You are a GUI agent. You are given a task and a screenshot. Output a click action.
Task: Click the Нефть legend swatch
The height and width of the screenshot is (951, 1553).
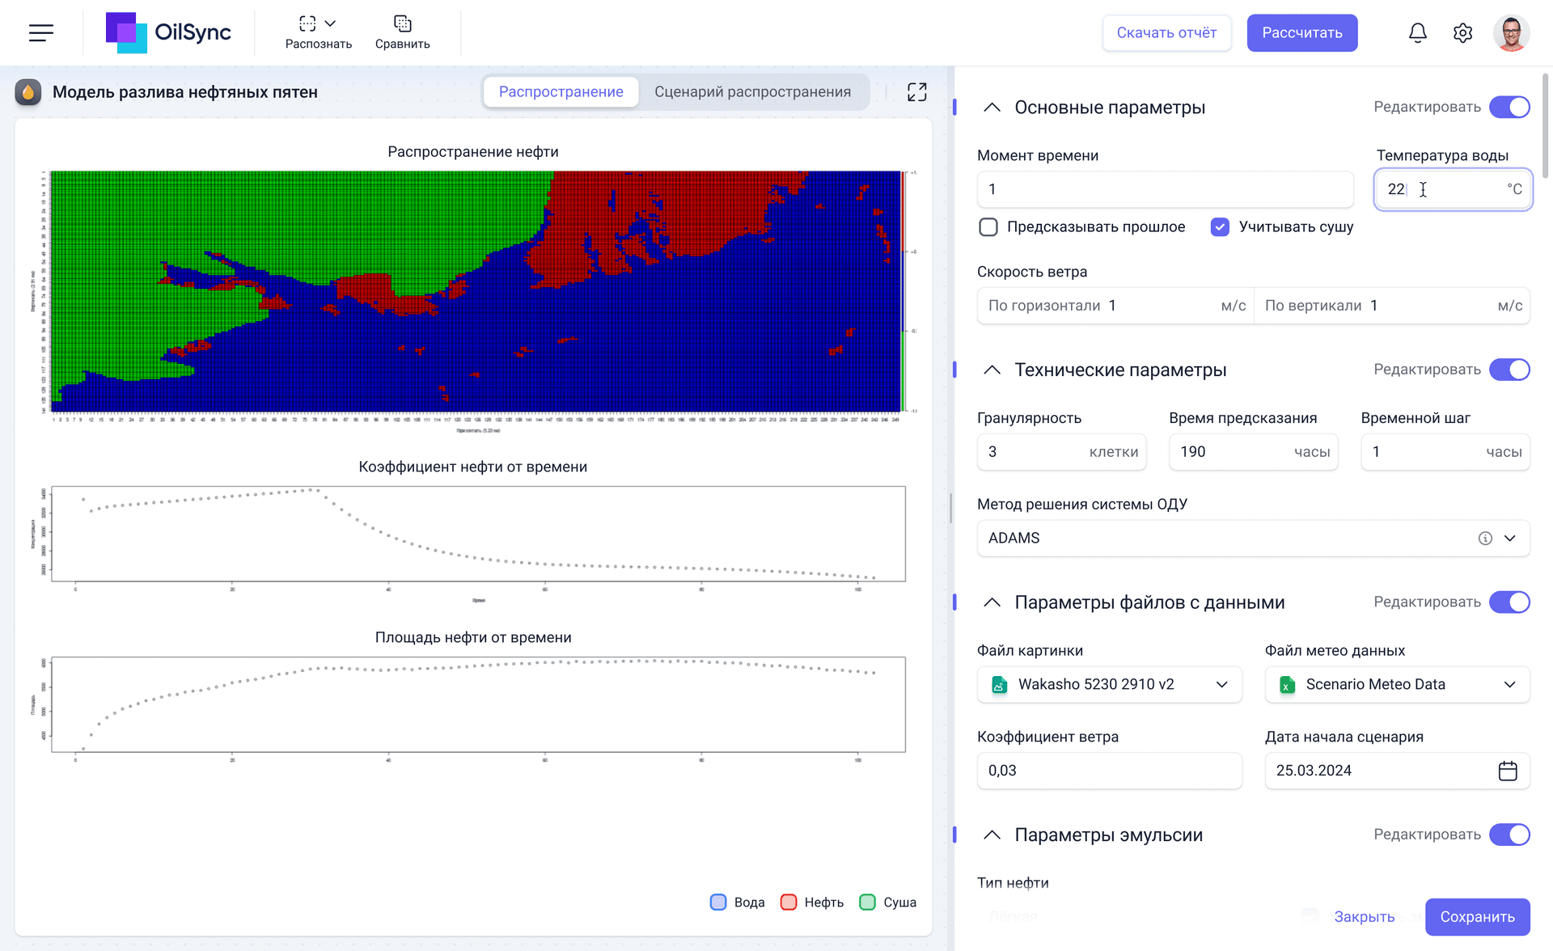point(789,902)
